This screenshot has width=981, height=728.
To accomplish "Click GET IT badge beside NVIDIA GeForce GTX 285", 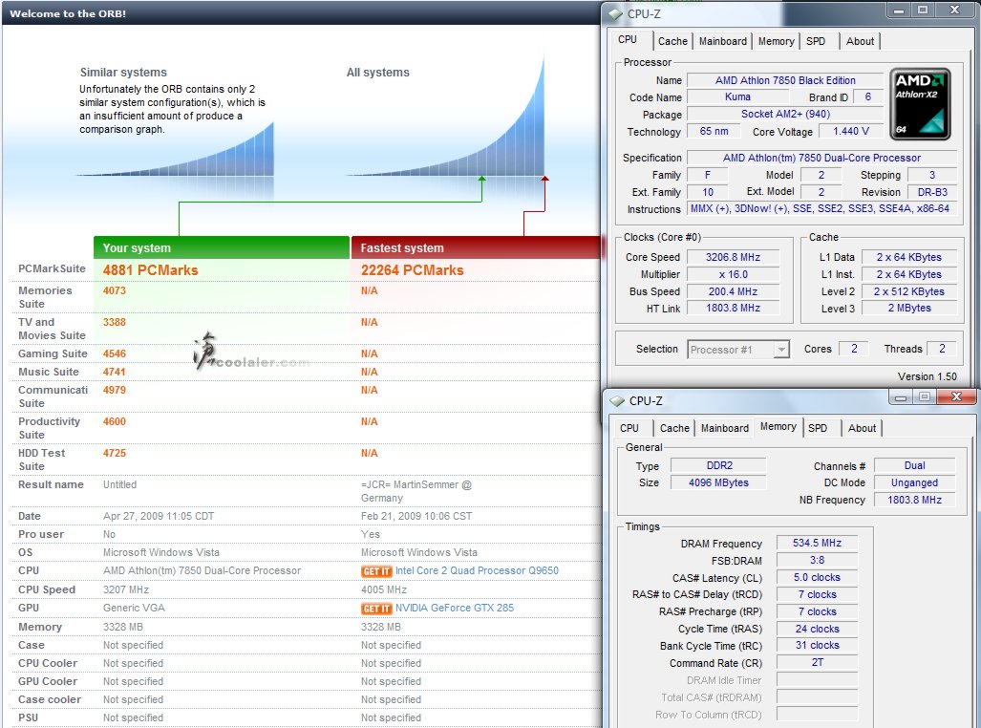I will point(376,608).
